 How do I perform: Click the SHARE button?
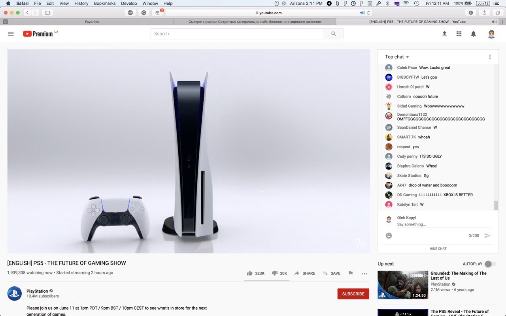click(304, 273)
